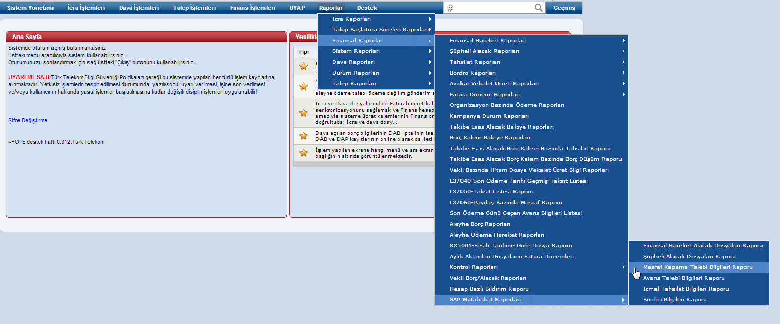Open Aleyhe Ödeme Hareket Raporları

tap(531, 235)
